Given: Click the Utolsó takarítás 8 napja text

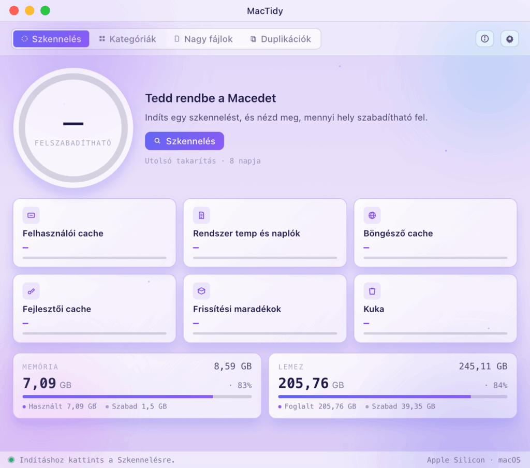Looking at the screenshot, I should [203, 161].
